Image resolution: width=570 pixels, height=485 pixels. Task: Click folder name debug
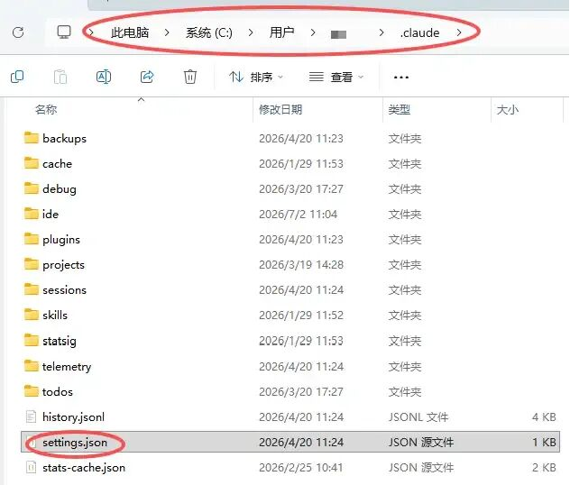(60, 189)
